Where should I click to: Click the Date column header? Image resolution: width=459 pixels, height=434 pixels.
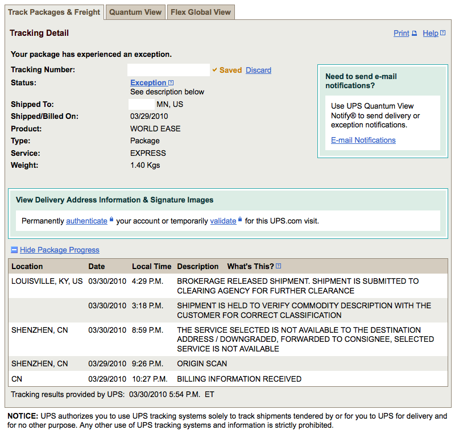click(x=97, y=266)
